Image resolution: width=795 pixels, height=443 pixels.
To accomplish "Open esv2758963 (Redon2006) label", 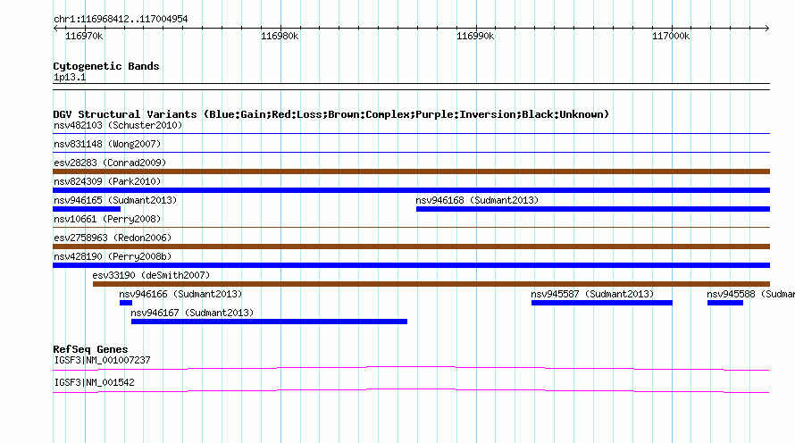I will 113,238.
